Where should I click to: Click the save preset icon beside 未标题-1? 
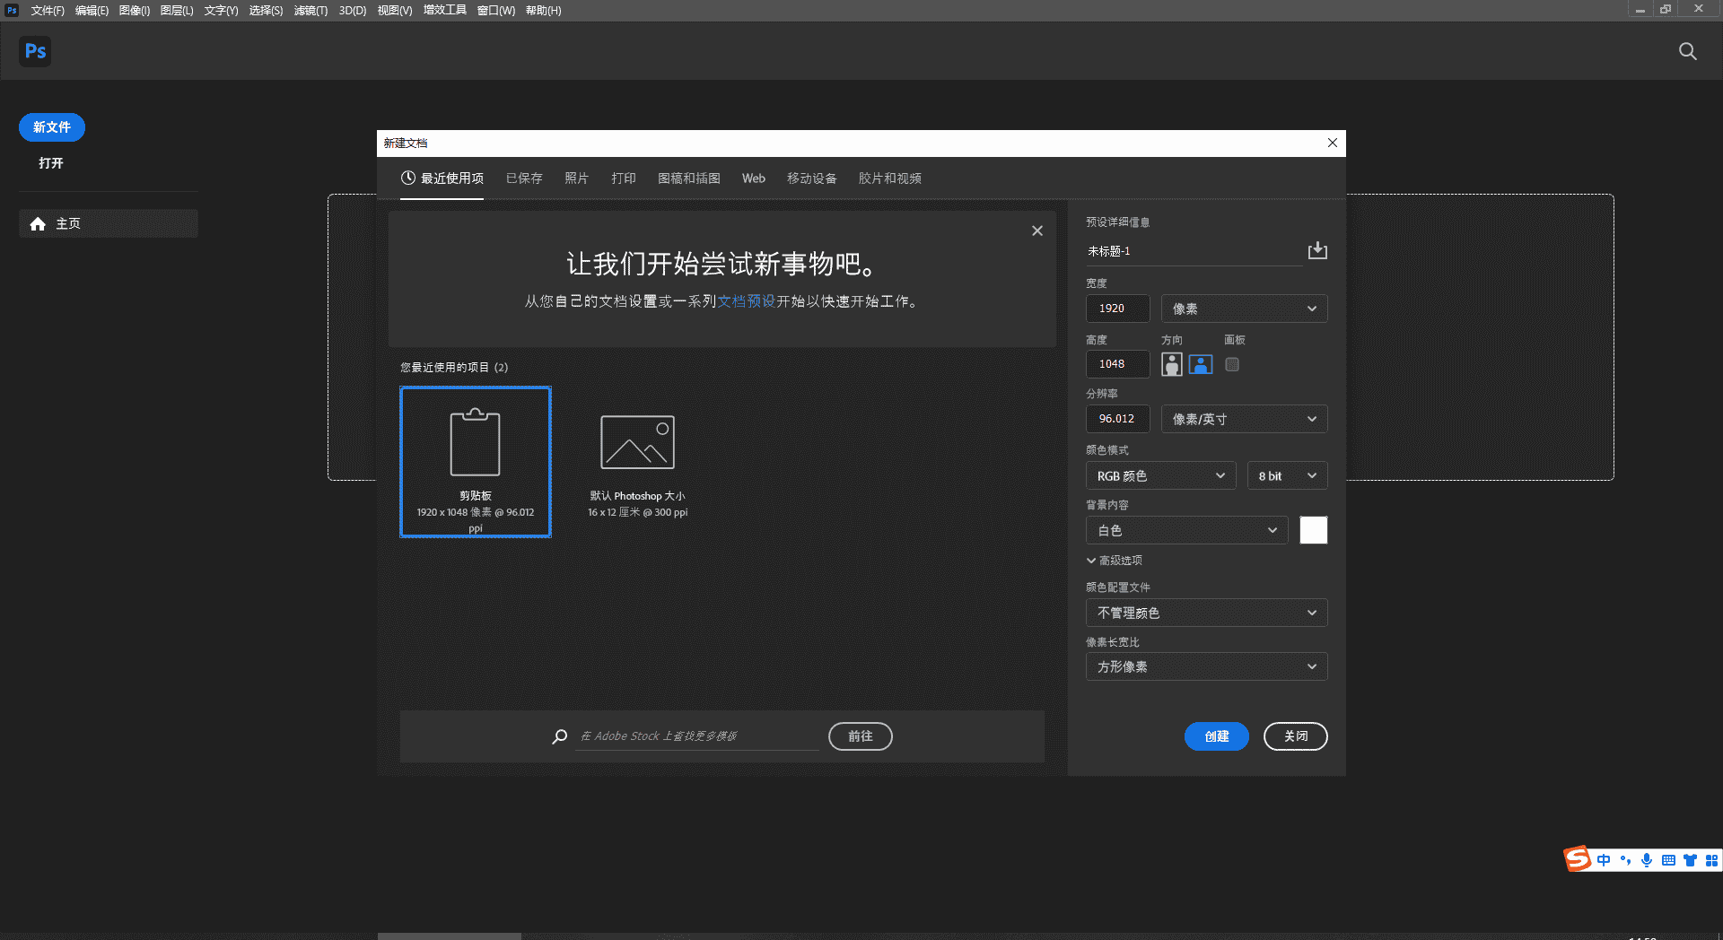pos(1316,250)
